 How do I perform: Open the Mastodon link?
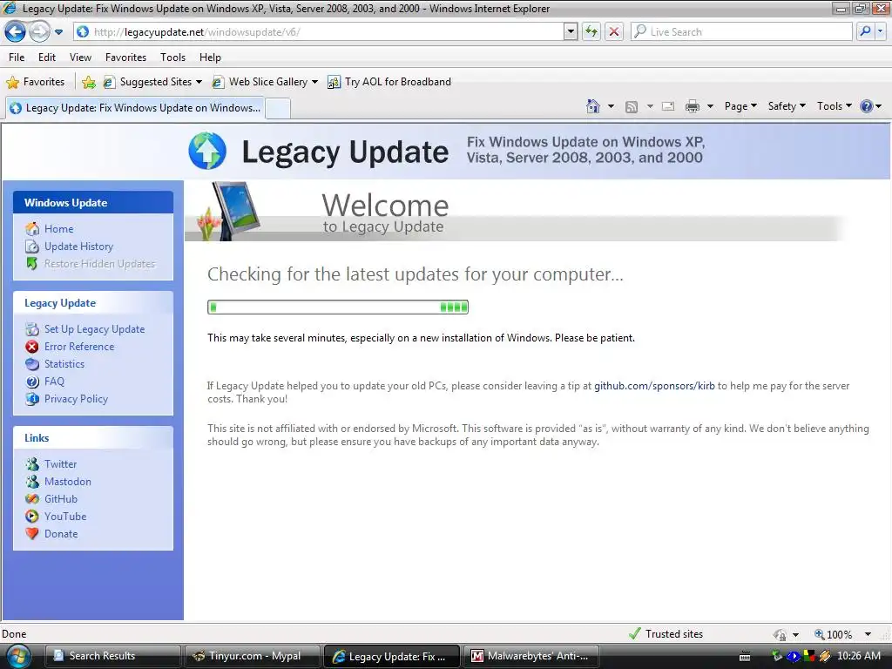(x=68, y=482)
